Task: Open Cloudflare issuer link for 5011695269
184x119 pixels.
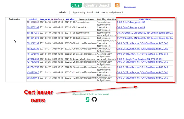Action: 142,44
